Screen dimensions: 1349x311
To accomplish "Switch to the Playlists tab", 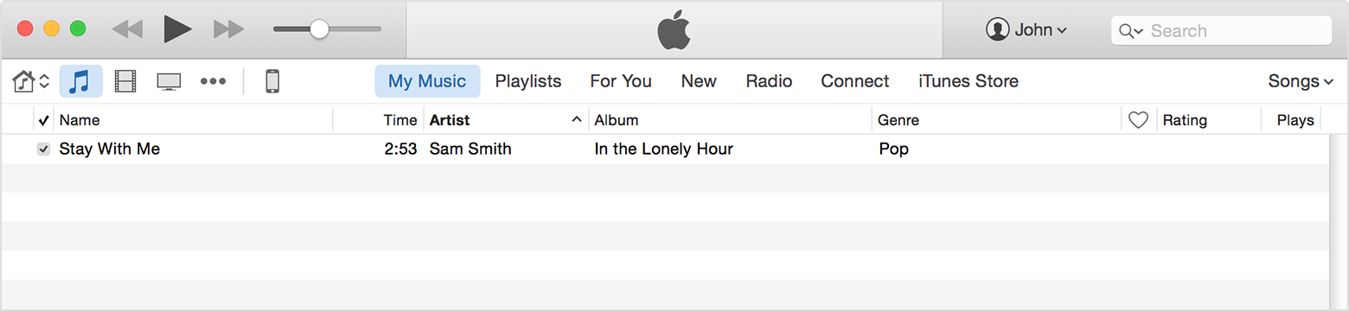I will [x=528, y=81].
